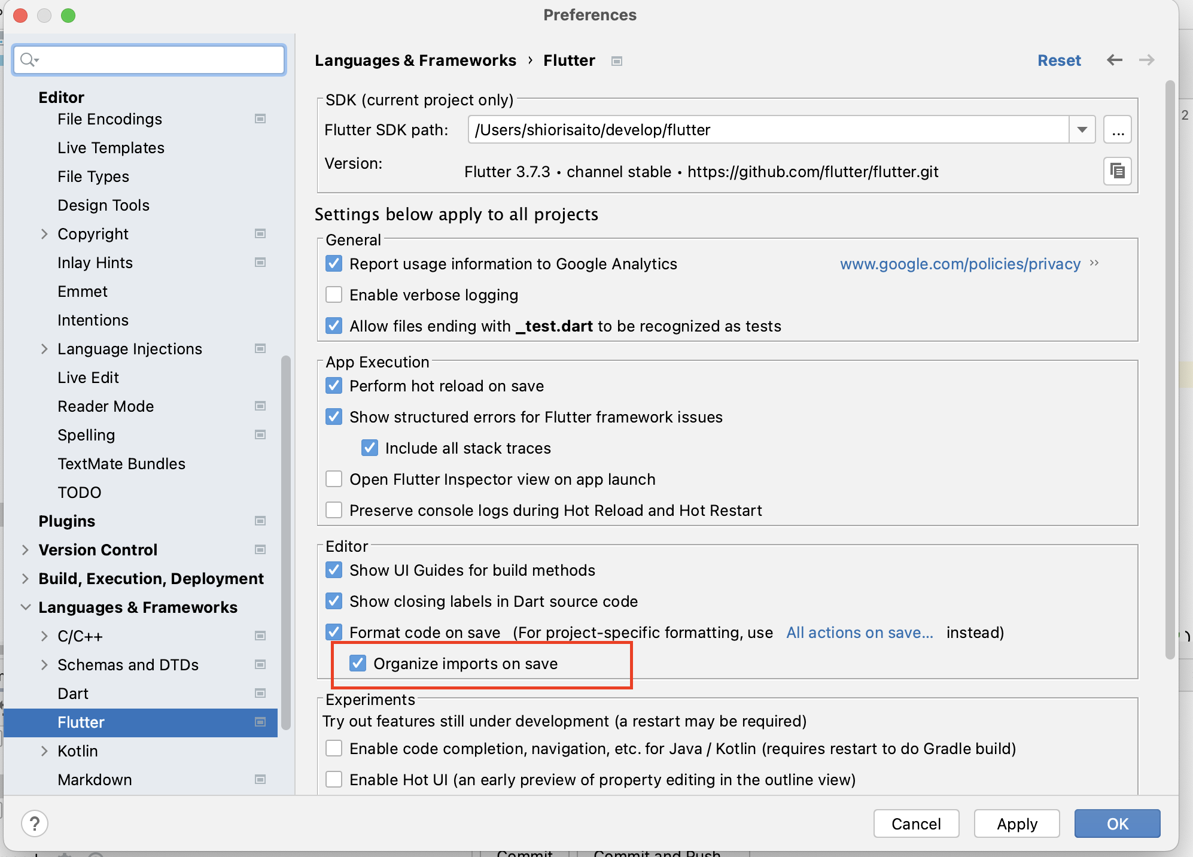
Task: Enable verbose logging checkbox
Action: 334,295
